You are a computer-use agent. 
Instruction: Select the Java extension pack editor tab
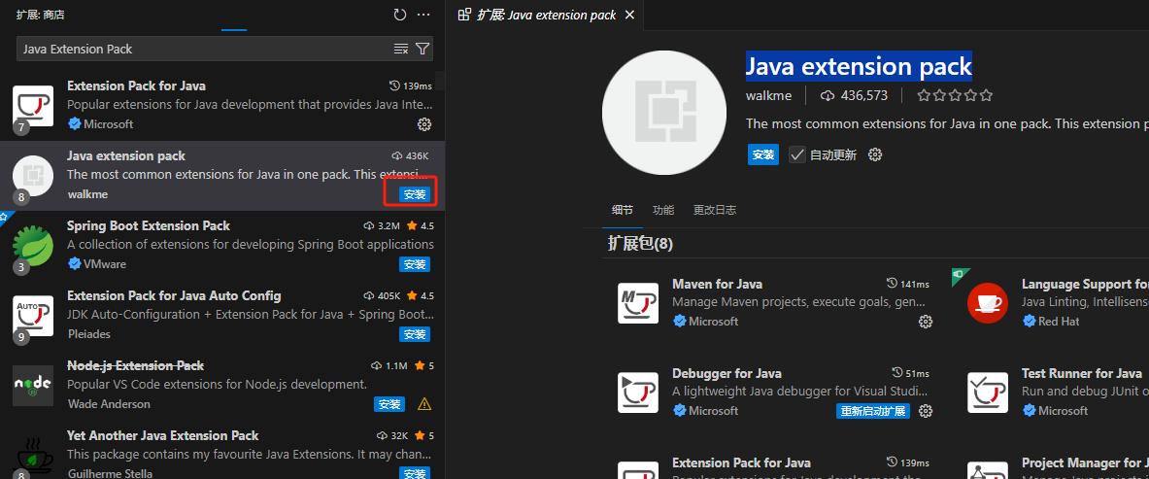546,15
